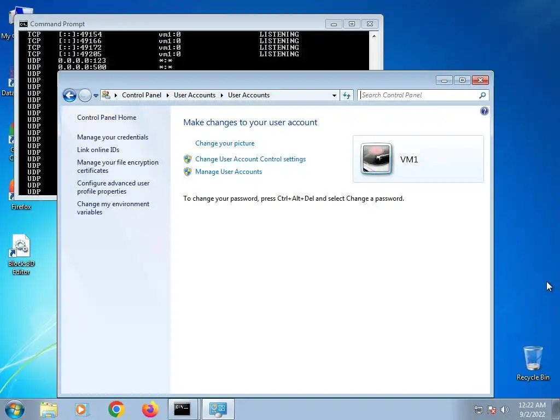Click Change your picture link
The width and height of the screenshot is (560, 420).
click(225, 143)
